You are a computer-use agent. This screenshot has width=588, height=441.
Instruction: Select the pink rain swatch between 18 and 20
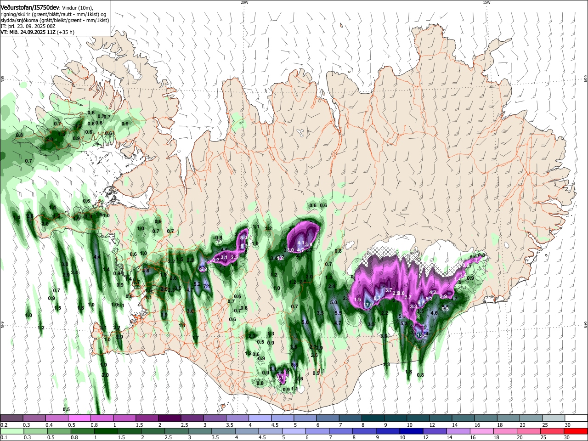[x=505, y=431]
